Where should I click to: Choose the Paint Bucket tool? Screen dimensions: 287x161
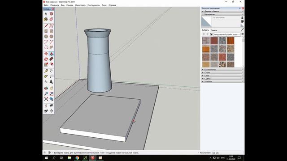[46, 19]
